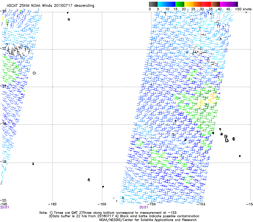Click the '-159' longitude axis label
This screenshot has height=222, width=253.
(102, 204)
